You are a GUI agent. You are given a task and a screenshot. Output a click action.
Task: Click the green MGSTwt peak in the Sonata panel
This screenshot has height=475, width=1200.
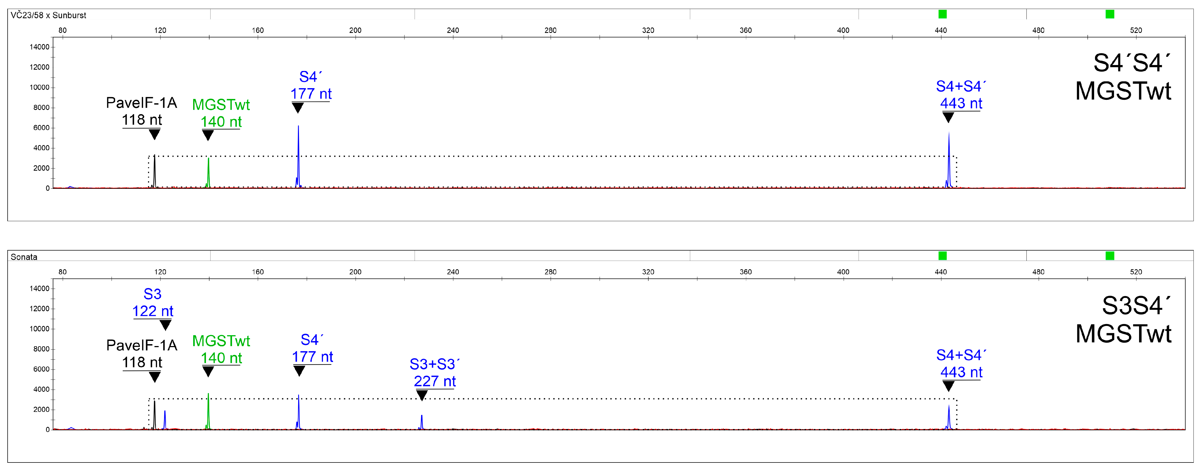pyautogui.click(x=208, y=412)
